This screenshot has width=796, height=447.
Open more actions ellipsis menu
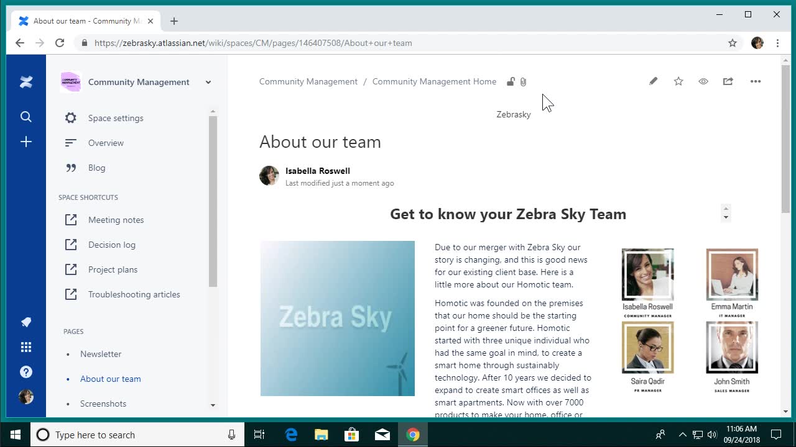[756, 81]
